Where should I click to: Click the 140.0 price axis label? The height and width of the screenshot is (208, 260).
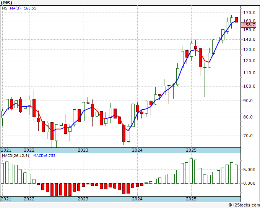pyautogui.click(x=249, y=39)
